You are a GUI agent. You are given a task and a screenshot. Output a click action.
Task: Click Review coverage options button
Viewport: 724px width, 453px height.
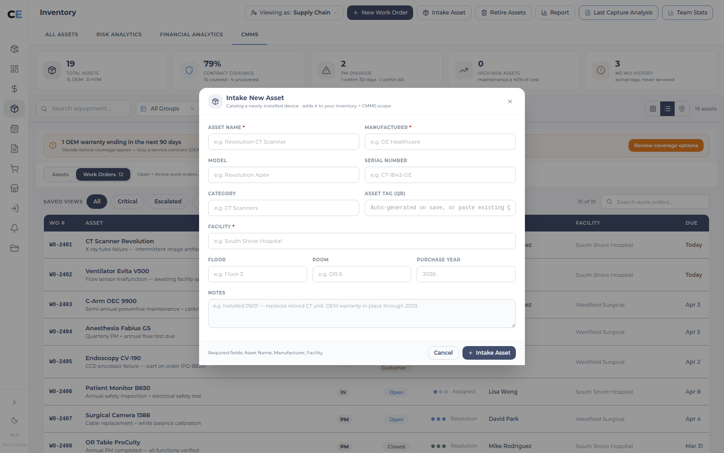(x=666, y=145)
